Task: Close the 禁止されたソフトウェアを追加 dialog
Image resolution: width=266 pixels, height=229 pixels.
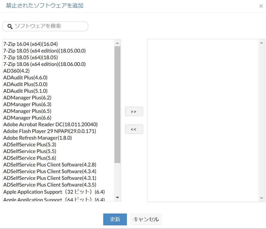Action: [261, 6]
